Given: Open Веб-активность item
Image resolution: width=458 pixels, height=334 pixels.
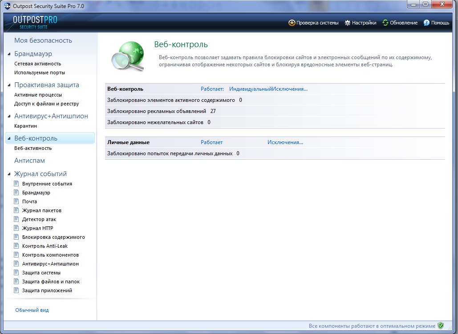Looking at the screenshot, I should point(33,148).
